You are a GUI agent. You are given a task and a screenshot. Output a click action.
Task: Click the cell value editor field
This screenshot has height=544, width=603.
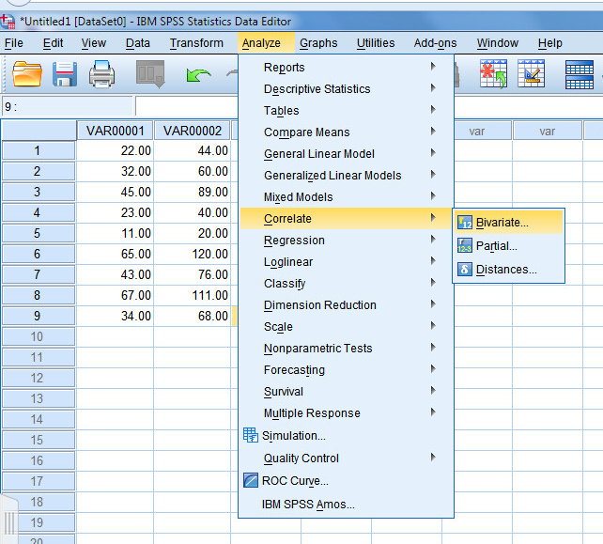(187, 106)
